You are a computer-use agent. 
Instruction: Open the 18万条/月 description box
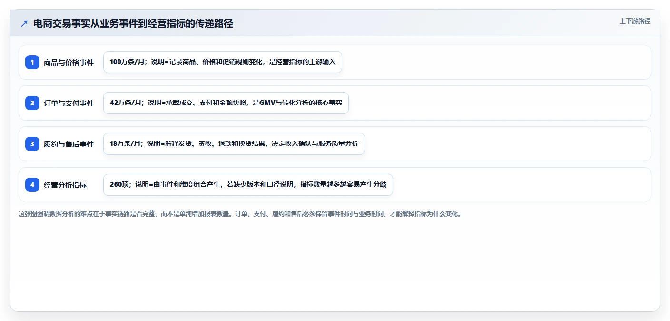(x=234, y=144)
